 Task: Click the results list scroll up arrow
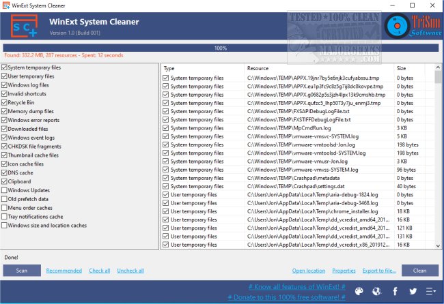click(x=438, y=67)
